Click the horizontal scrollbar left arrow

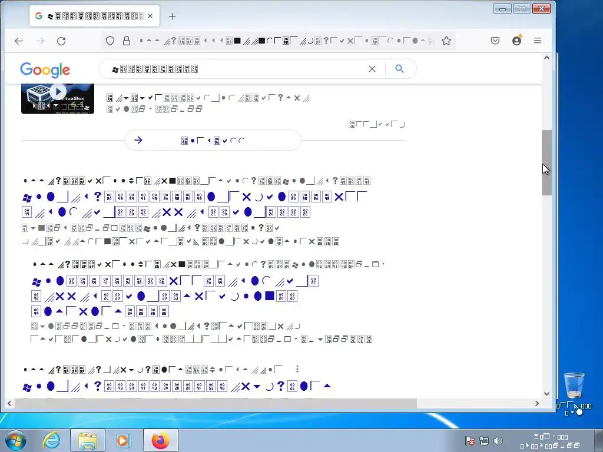point(9,403)
